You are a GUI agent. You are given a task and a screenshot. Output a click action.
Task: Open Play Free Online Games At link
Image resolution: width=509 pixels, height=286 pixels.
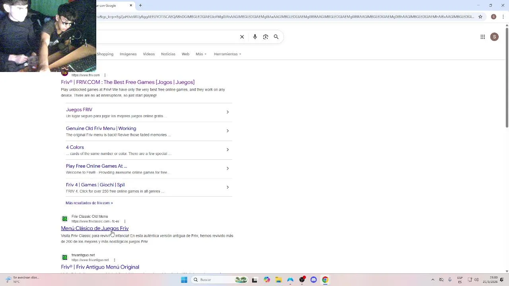pos(96,166)
